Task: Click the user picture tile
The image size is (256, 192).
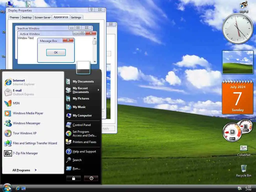Action: [x=83, y=67]
